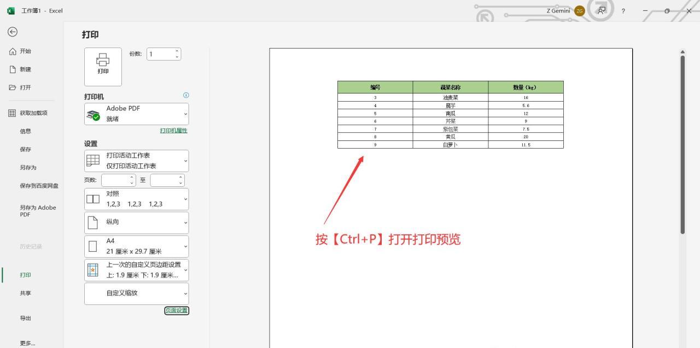The height and width of the screenshot is (348, 700).
Task: Click the printer info icon
Action: [186, 95]
